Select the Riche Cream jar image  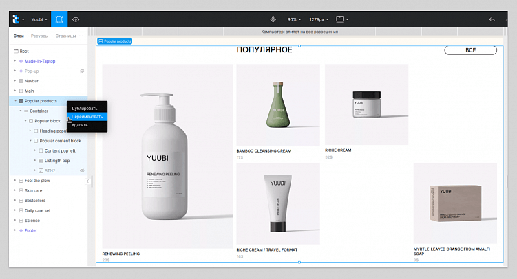coord(367,104)
